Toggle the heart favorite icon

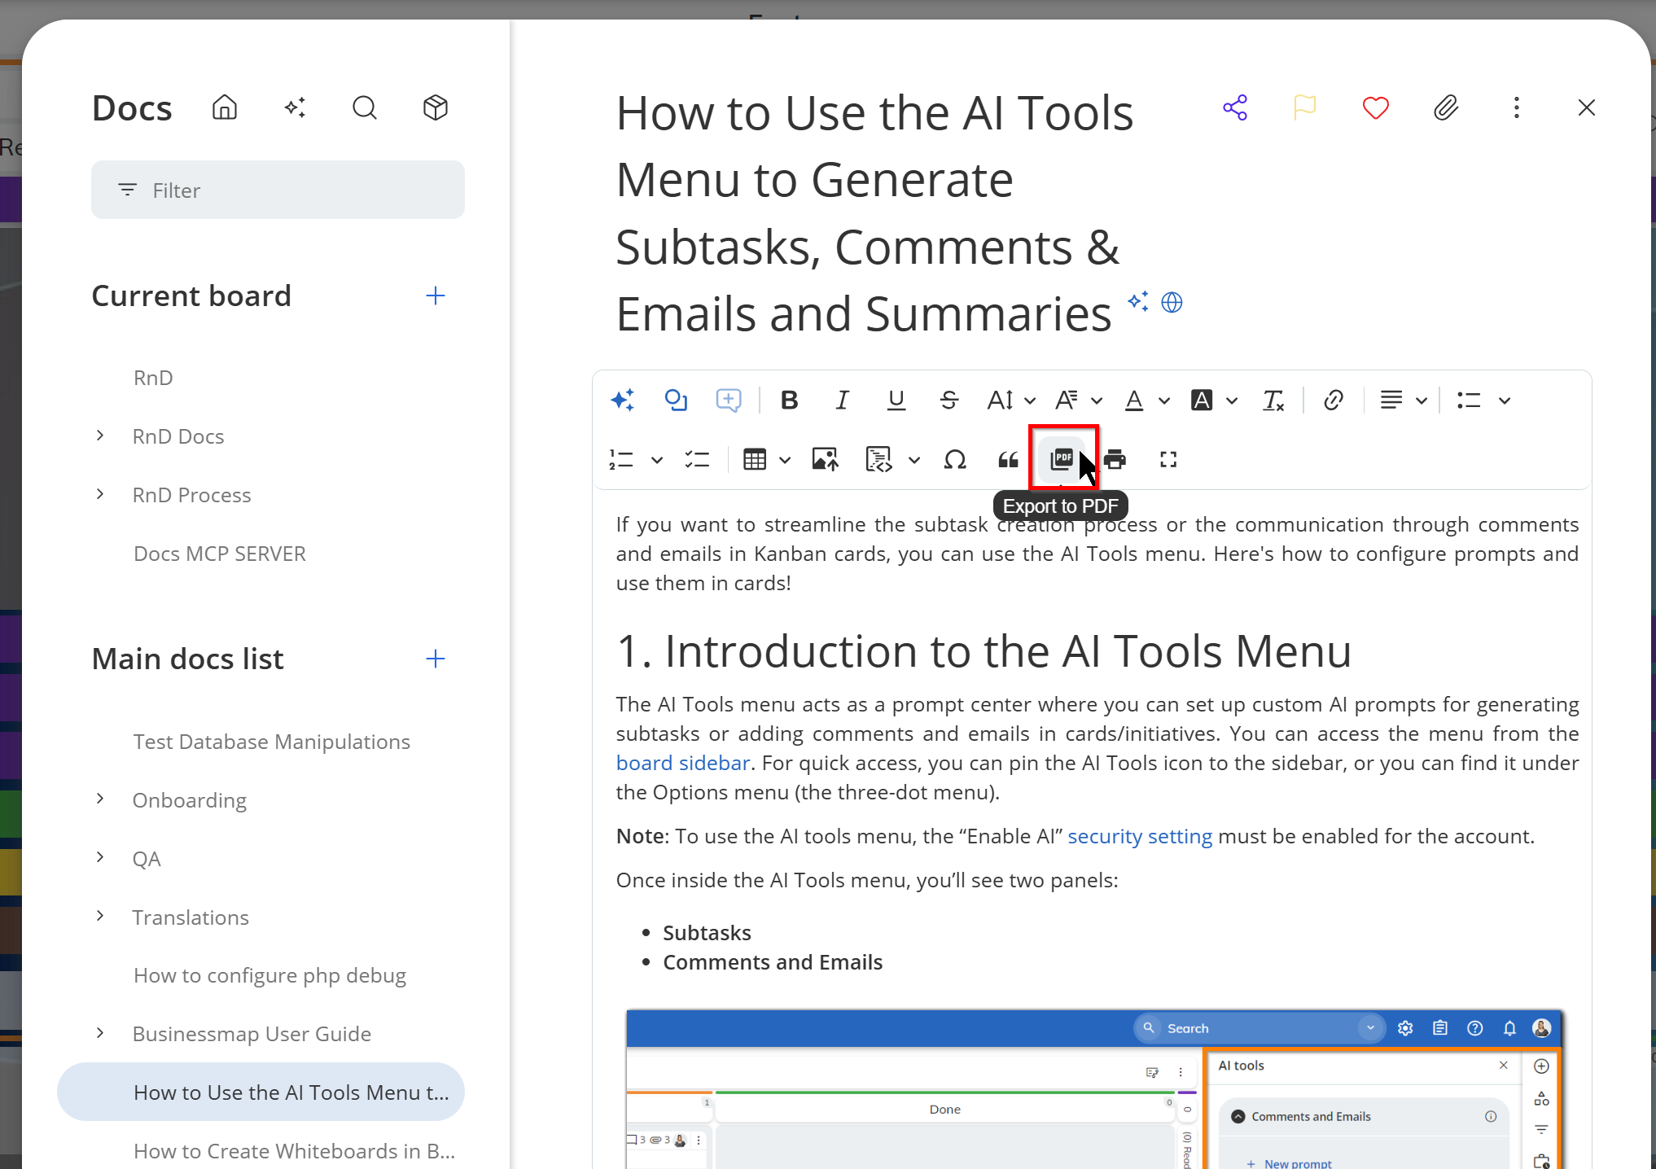pyautogui.click(x=1375, y=107)
